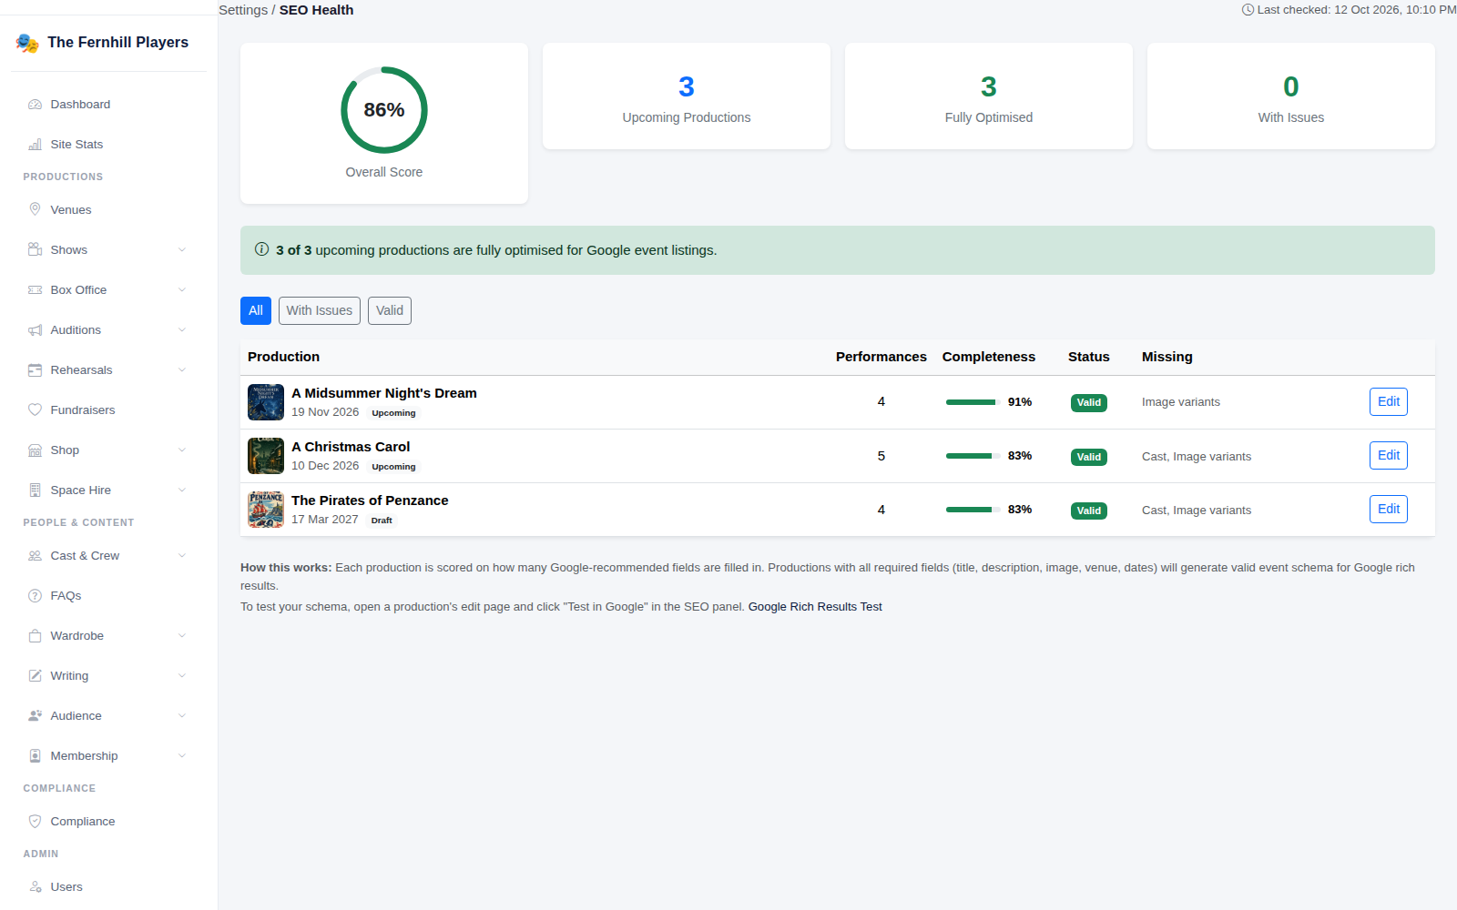1457x910 pixels.
Task: Click the Audience people icon
Action: click(35, 716)
